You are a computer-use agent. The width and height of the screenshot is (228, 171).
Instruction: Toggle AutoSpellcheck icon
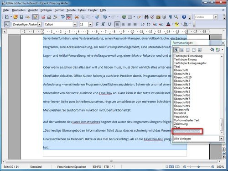click(69, 17)
